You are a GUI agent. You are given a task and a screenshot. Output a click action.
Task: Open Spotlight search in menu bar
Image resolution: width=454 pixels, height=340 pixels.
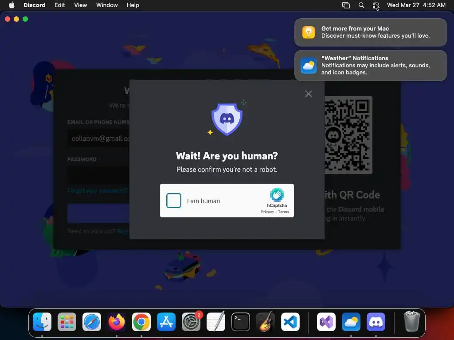pyautogui.click(x=361, y=5)
